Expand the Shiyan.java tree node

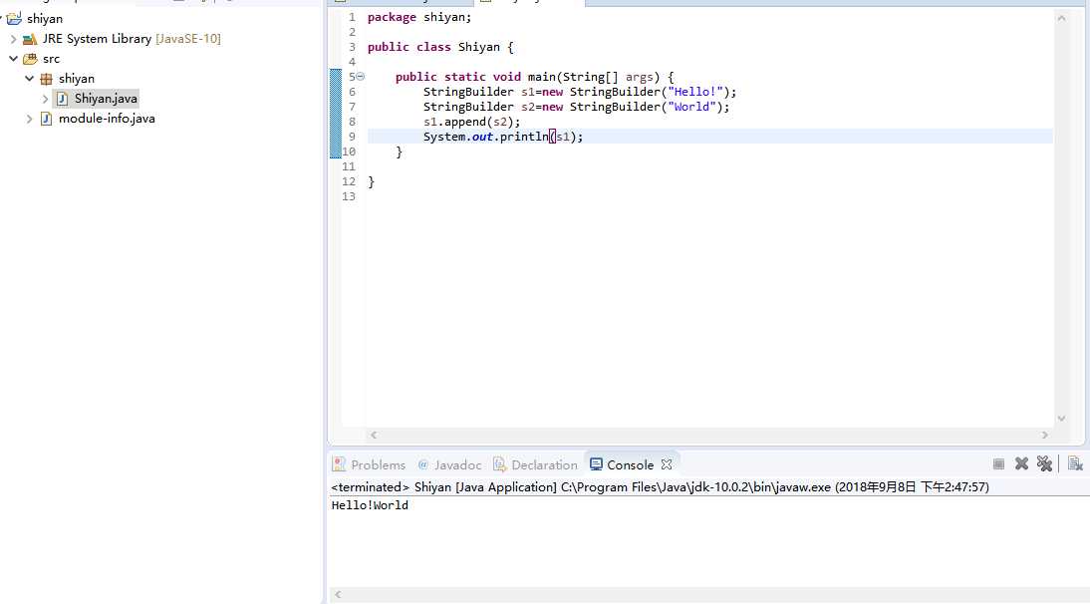coord(45,99)
